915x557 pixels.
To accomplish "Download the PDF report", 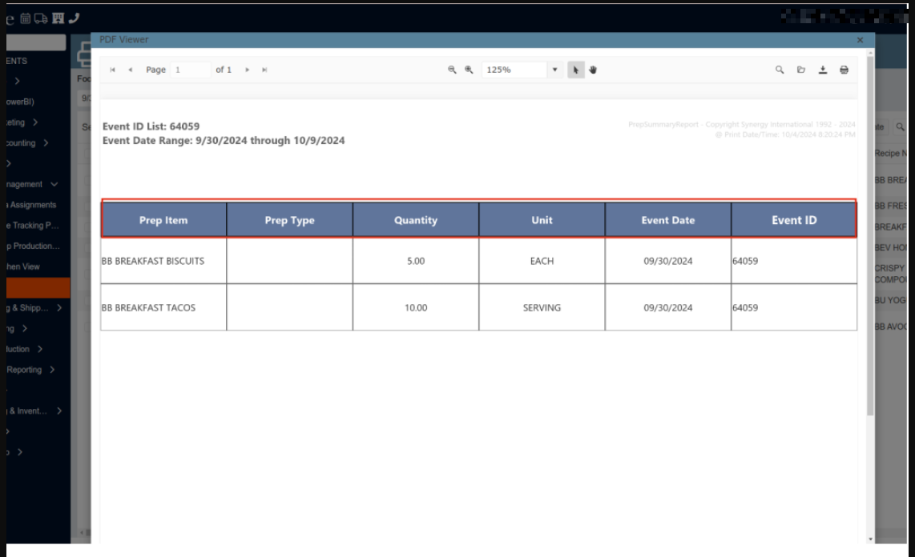I will [823, 70].
